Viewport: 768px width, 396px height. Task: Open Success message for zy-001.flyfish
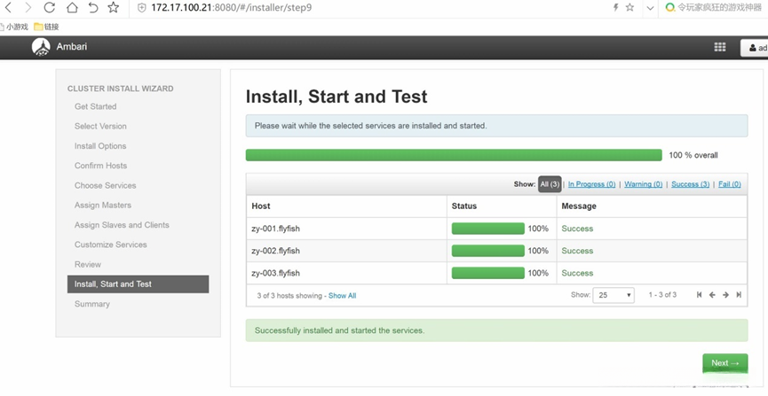coord(577,229)
